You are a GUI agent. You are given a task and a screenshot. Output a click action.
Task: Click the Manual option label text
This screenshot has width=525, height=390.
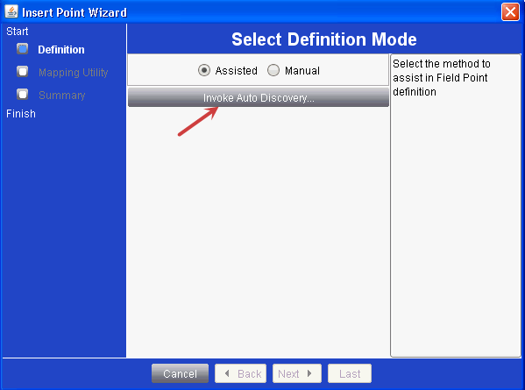pyautogui.click(x=302, y=71)
